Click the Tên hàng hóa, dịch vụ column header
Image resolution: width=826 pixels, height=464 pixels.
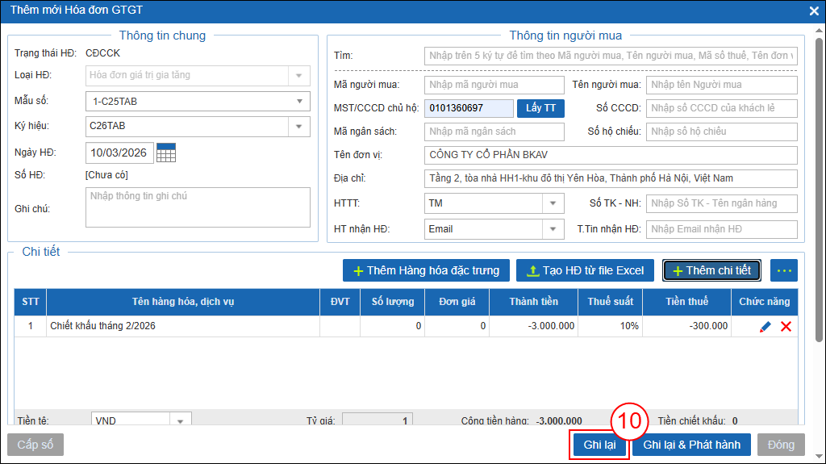coord(183,302)
